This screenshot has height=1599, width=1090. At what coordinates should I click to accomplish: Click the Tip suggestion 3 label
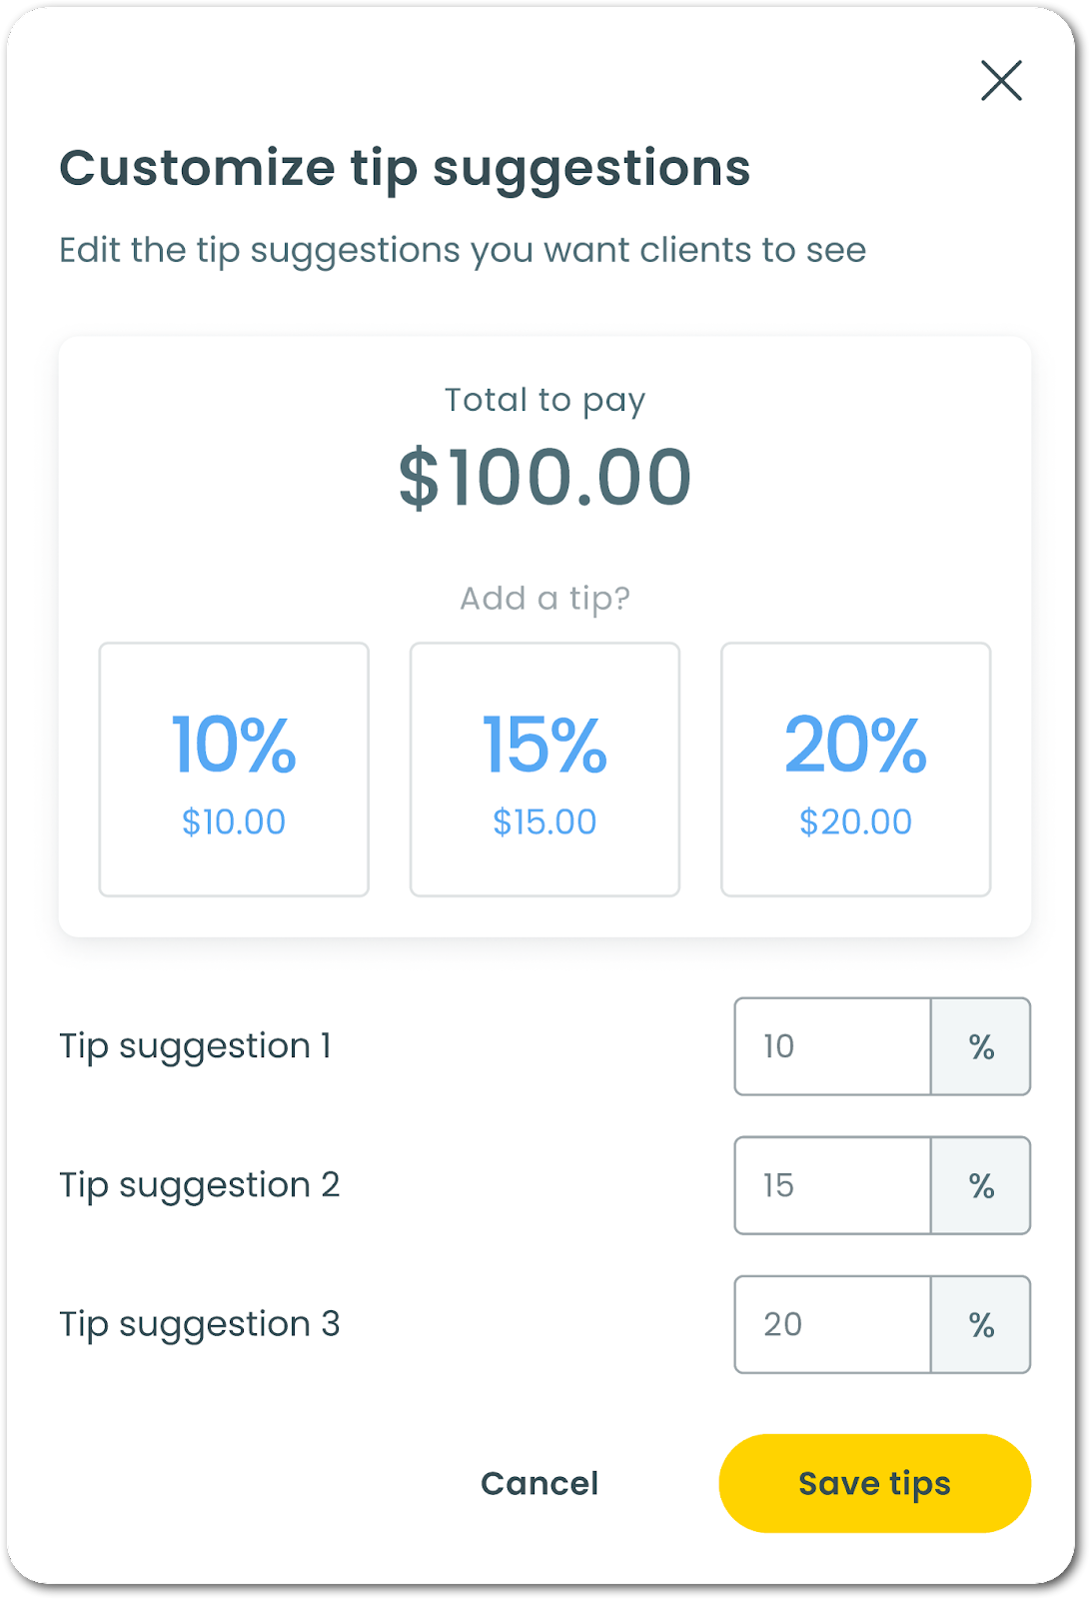pyautogui.click(x=200, y=1324)
